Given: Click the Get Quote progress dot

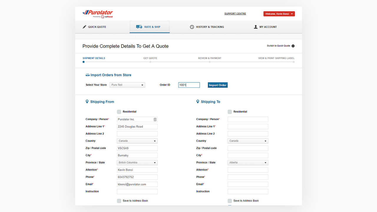Looking at the screenshot, I should point(150,62).
